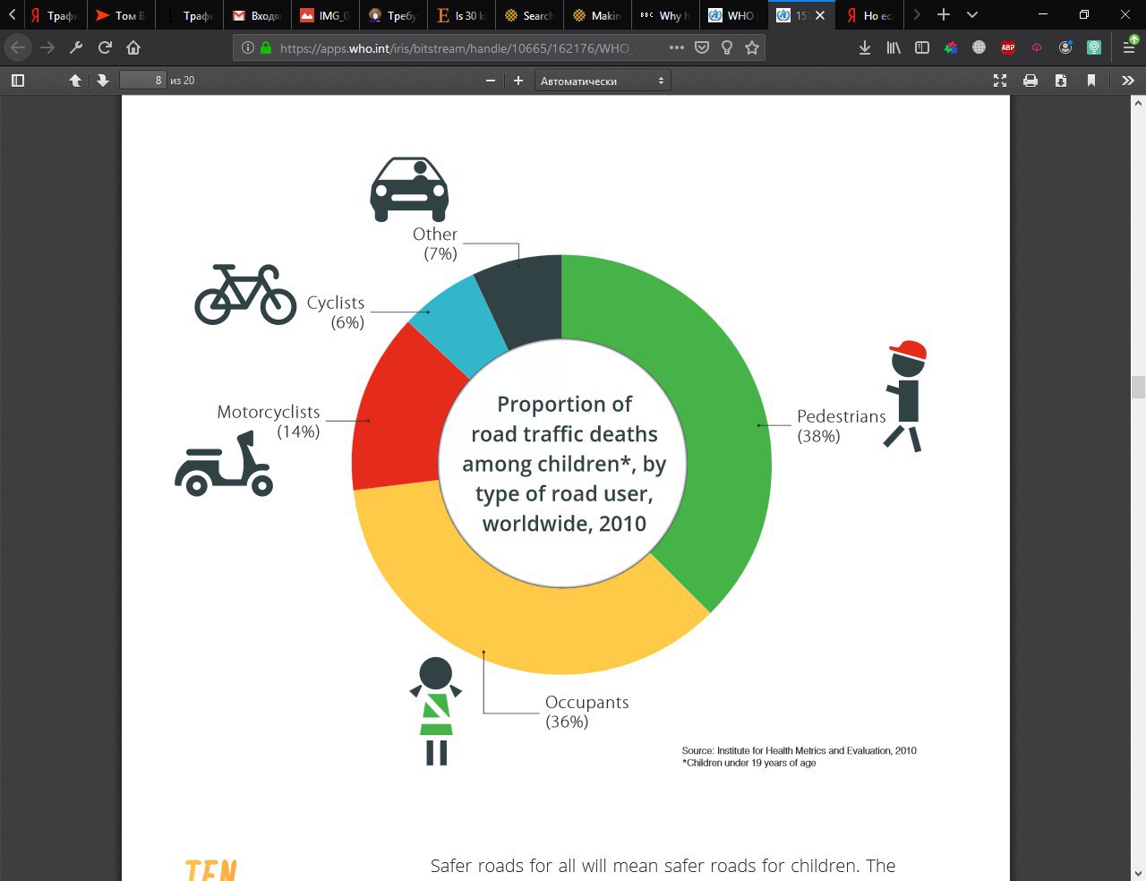Click the green secure connection padlock
1146x881 pixels.
click(x=266, y=47)
